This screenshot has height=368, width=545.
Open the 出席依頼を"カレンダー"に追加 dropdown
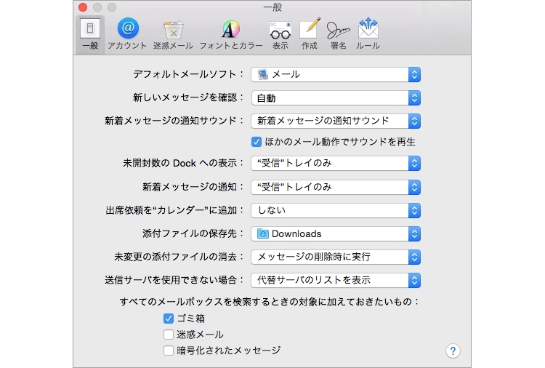336,210
